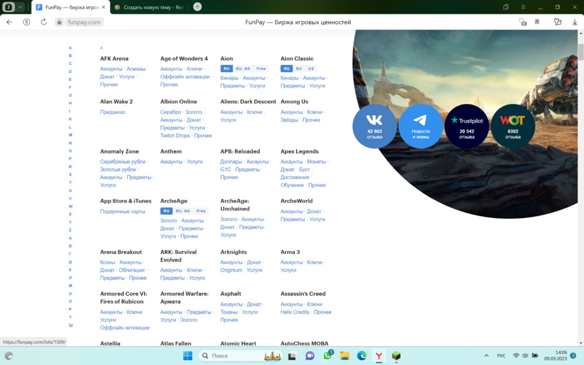The height and width of the screenshot is (365, 584).
Task: Switch to Yandex Browser taskbar icon
Action: point(379,356)
